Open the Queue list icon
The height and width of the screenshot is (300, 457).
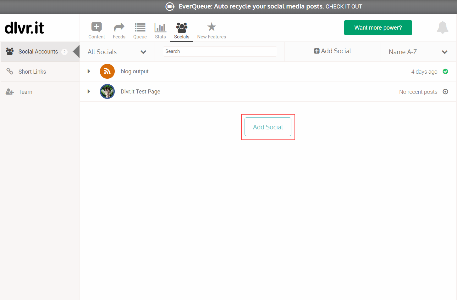pyautogui.click(x=140, y=28)
